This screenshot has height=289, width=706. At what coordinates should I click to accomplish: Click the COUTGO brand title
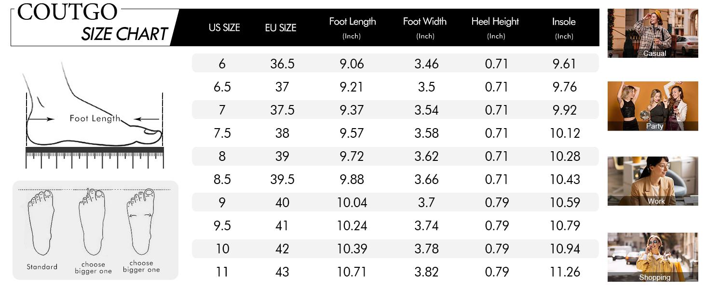pyautogui.click(x=67, y=12)
